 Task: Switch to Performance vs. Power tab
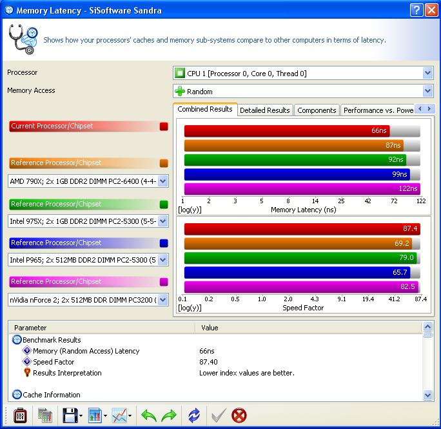coord(378,110)
